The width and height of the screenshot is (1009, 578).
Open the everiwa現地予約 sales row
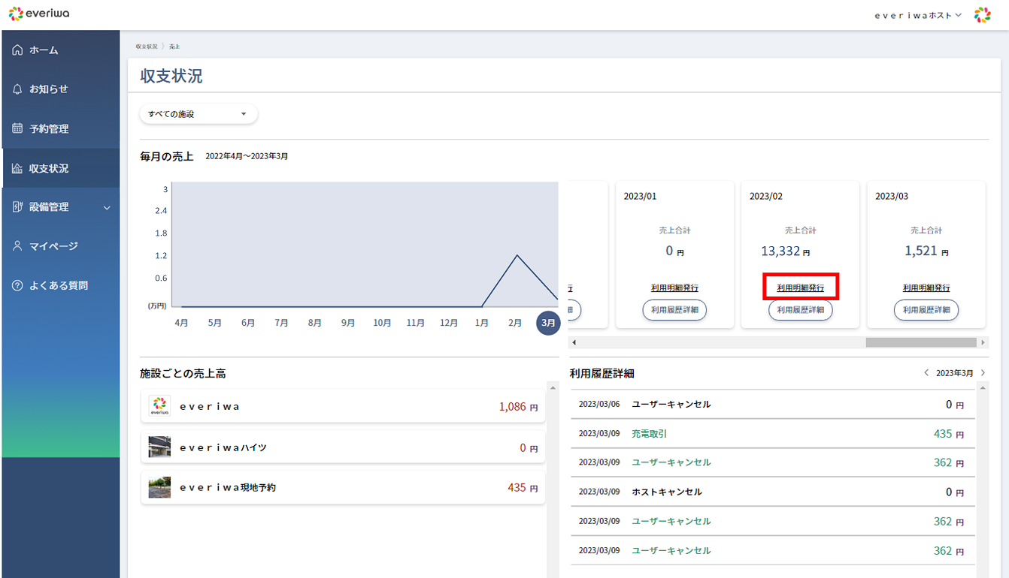(x=344, y=487)
